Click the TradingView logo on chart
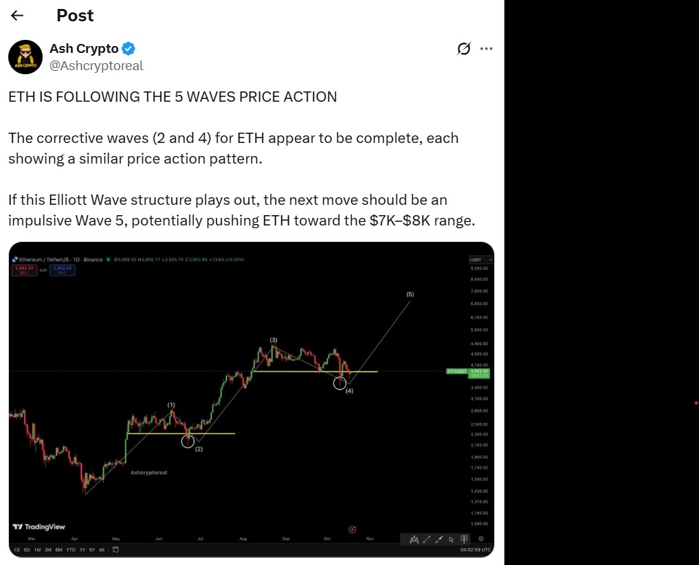This screenshot has width=699, height=565. [x=39, y=527]
